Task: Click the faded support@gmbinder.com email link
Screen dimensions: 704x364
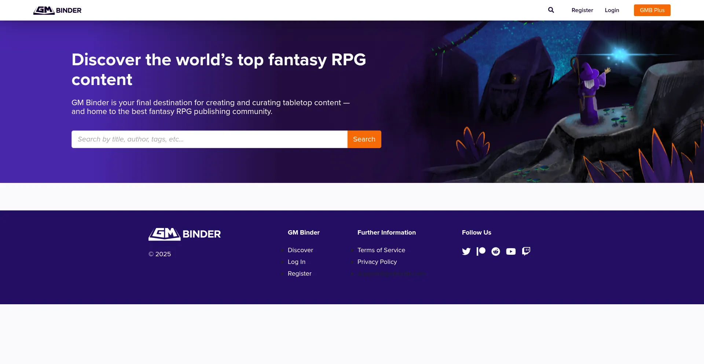Action: (x=392, y=274)
